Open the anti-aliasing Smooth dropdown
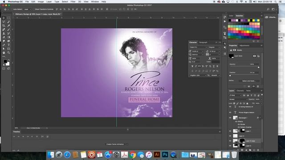Screen dimensions: 285x160 click(216, 75)
